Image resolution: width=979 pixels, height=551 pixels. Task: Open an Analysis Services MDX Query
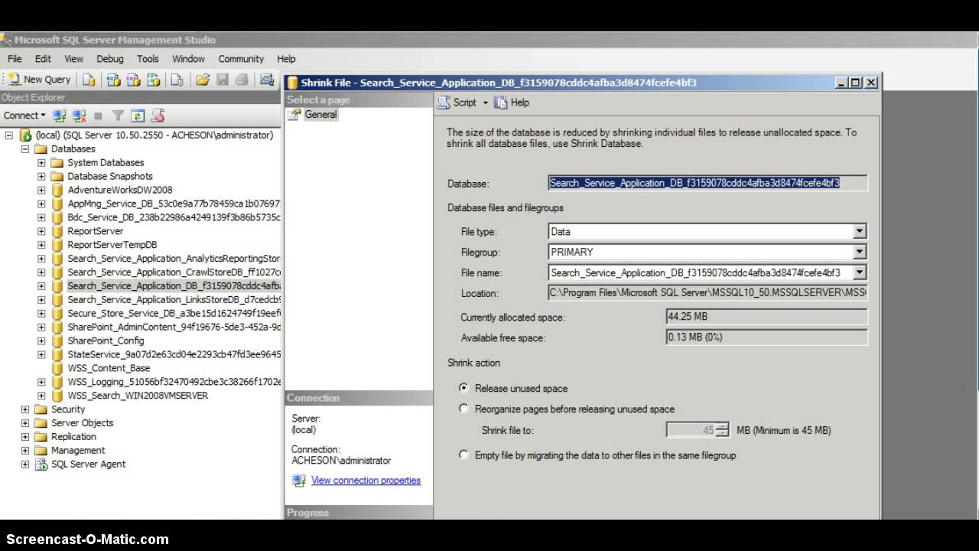click(113, 80)
